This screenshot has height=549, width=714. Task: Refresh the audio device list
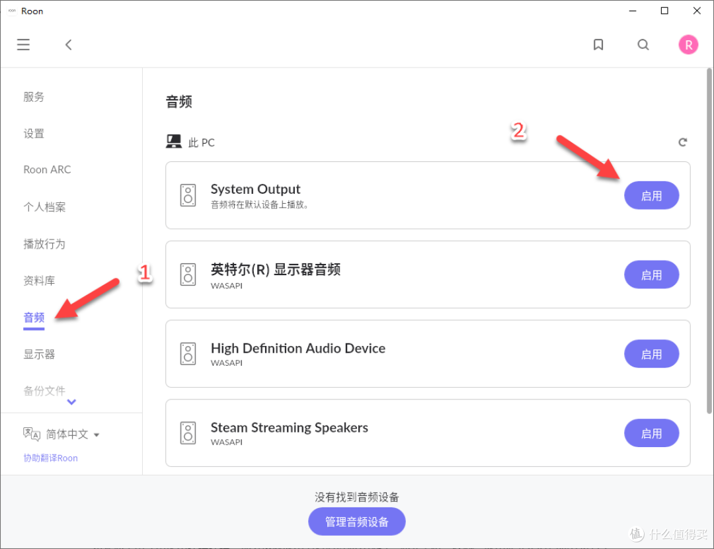(x=683, y=142)
